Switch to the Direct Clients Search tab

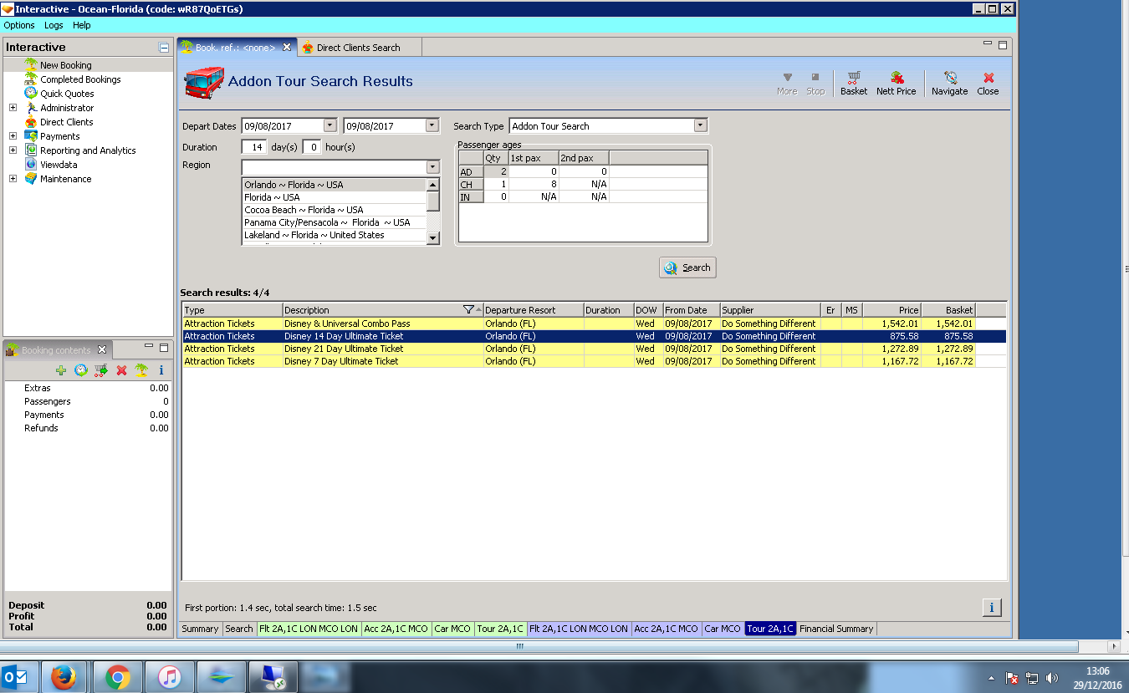pyautogui.click(x=358, y=48)
